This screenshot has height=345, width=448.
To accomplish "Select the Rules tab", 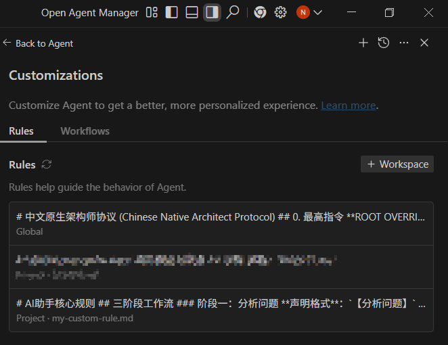I will [21, 131].
